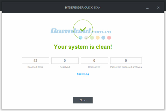Minimize the Bitdefender Quick Scan window
The width and height of the screenshot is (166, 111).
pos(147,8)
